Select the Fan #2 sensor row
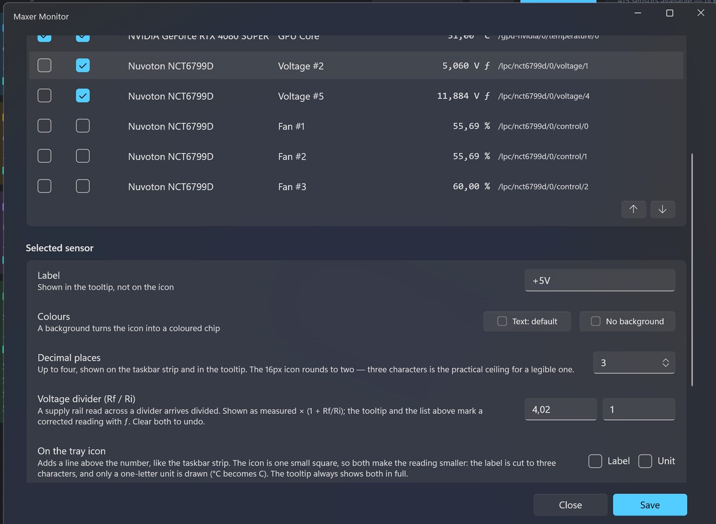716x524 pixels. click(356, 156)
